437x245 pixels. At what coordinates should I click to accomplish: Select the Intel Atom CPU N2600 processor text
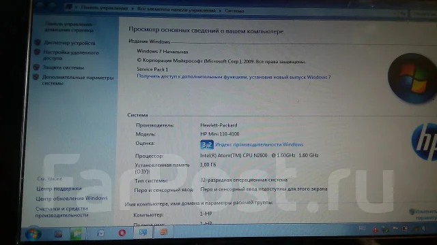pos(259,155)
